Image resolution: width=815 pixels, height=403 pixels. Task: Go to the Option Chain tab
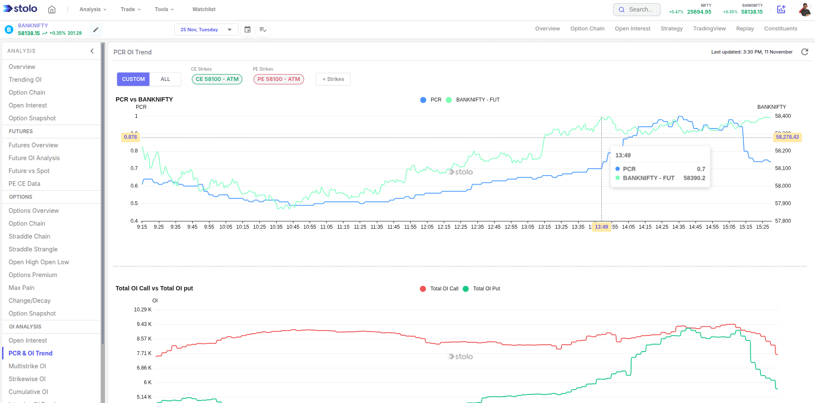tap(587, 29)
